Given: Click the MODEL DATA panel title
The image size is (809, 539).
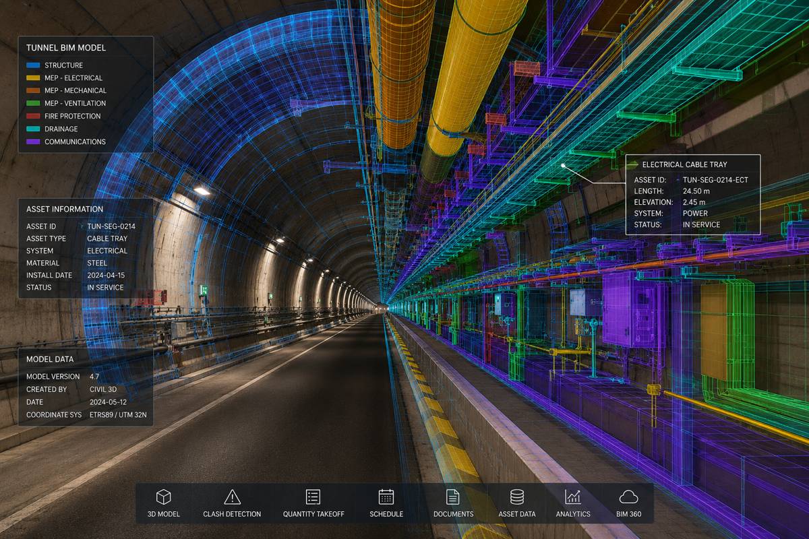Looking at the screenshot, I should [50, 360].
